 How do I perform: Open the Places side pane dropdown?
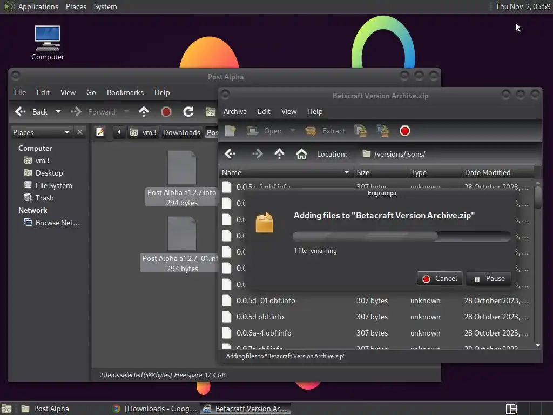tap(42, 132)
